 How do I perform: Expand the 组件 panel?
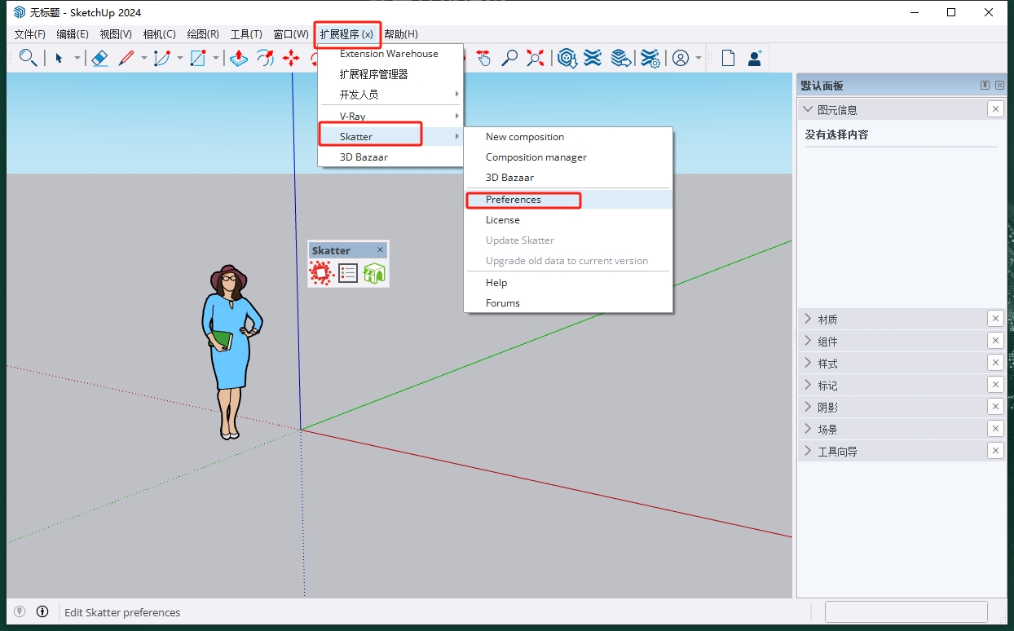[x=808, y=341]
